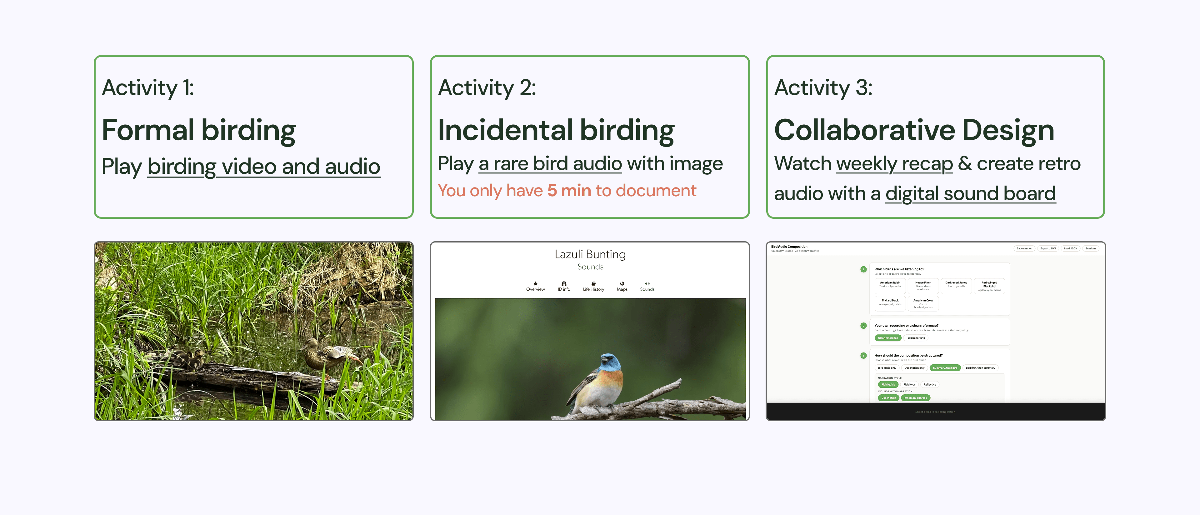Toggle the Mnemonic phrase chip
The height and width of the screenshot is (515, 1200).
(x=915, y=398)
